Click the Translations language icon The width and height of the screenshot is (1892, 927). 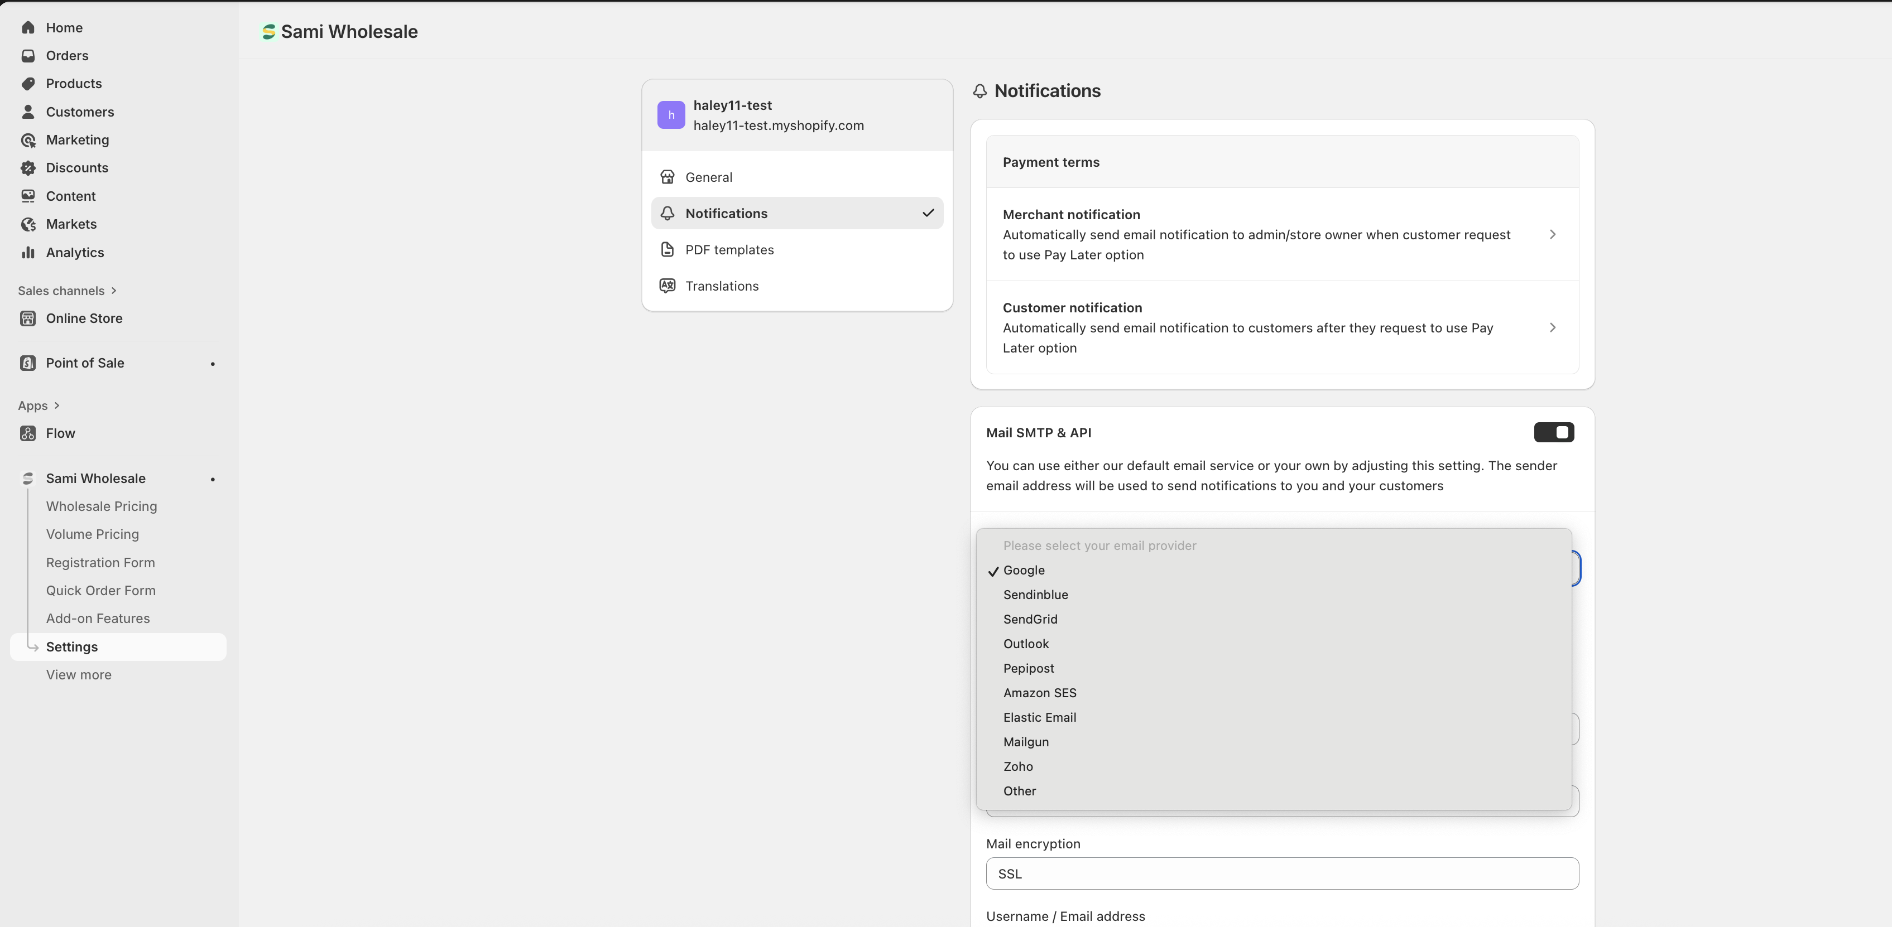click(667, 286)
